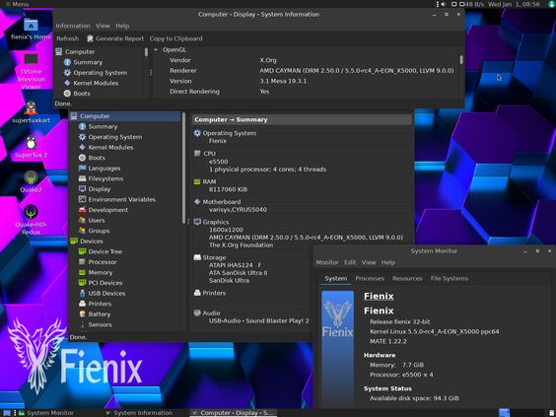The width and height of the screenshot is (556, 417).
Task: Select Devices category in sidebar
Action: [x=91, y=242]
